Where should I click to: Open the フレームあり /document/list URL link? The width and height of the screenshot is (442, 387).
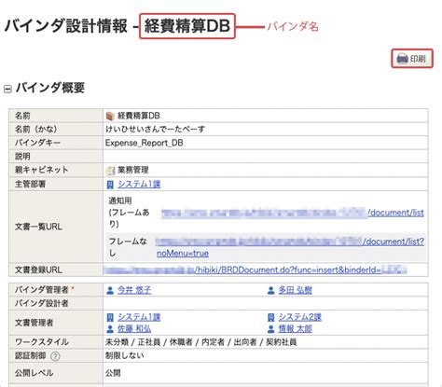coord(293,213)
